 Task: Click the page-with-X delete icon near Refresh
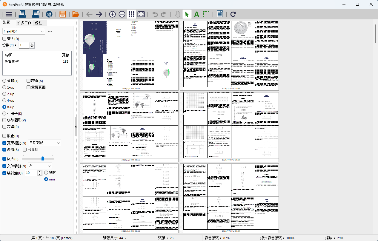click(220, 14)
